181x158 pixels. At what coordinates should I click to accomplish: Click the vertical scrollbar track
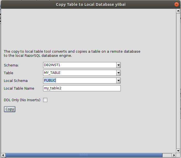click(179, 83)
